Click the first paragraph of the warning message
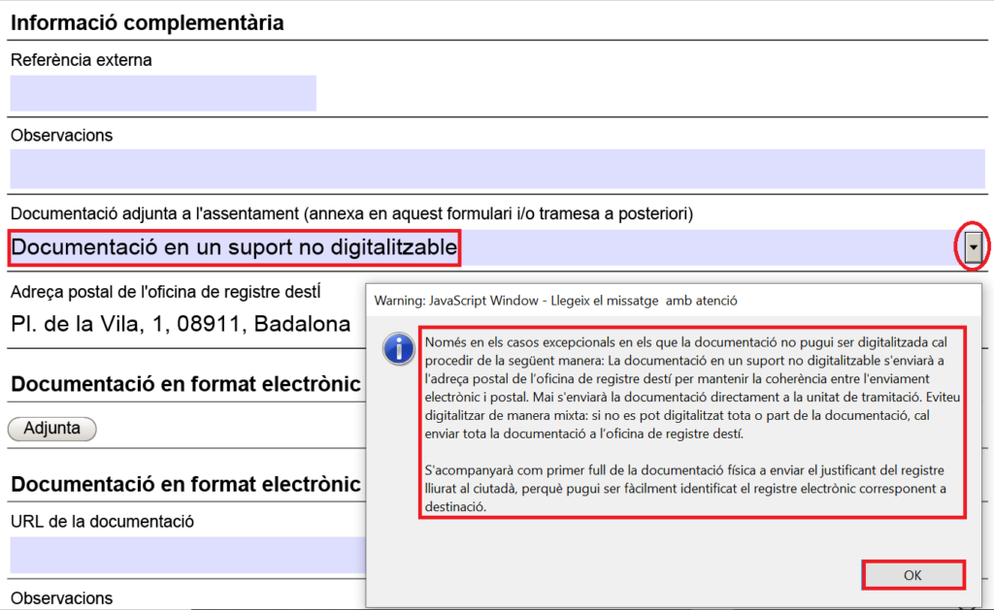The image size is (994, 610). pos(691,387)
